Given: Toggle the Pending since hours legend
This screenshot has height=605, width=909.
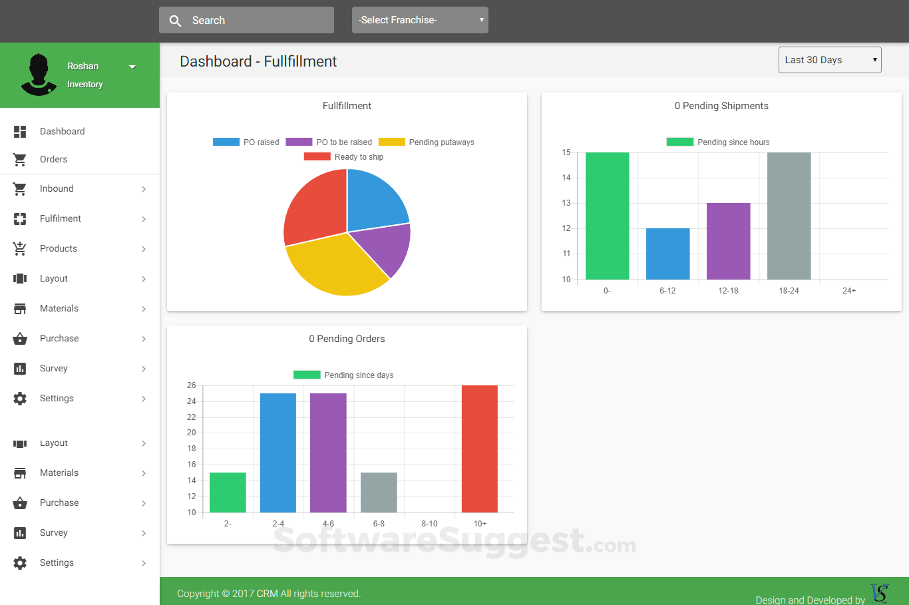Looking at the screenshot, I should click(718, 142).
